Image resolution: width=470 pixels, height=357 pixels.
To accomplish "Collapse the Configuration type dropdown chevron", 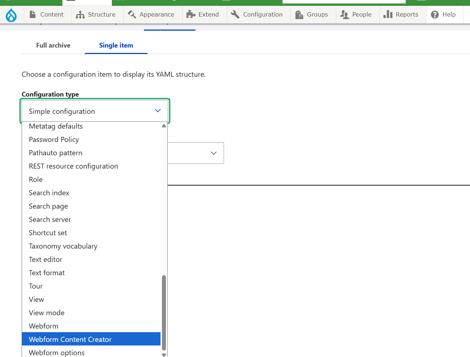I will pyautogui.click(x=158, y=111).
